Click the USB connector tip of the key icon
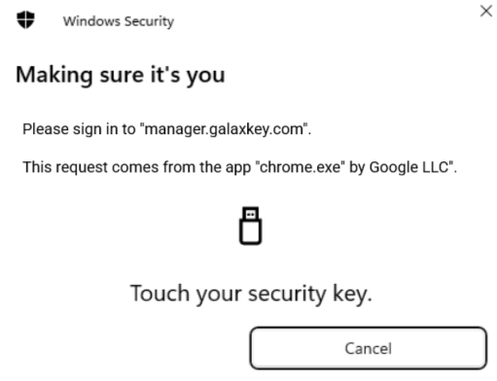497x381 pixels. (251, 214)
